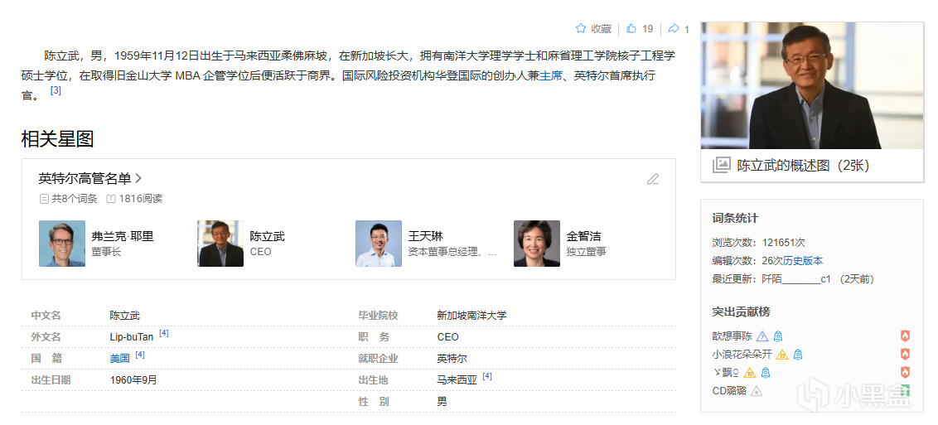Click the name 王天琳
The height and width of the screenshot is (425, 938).
(425, 236)
